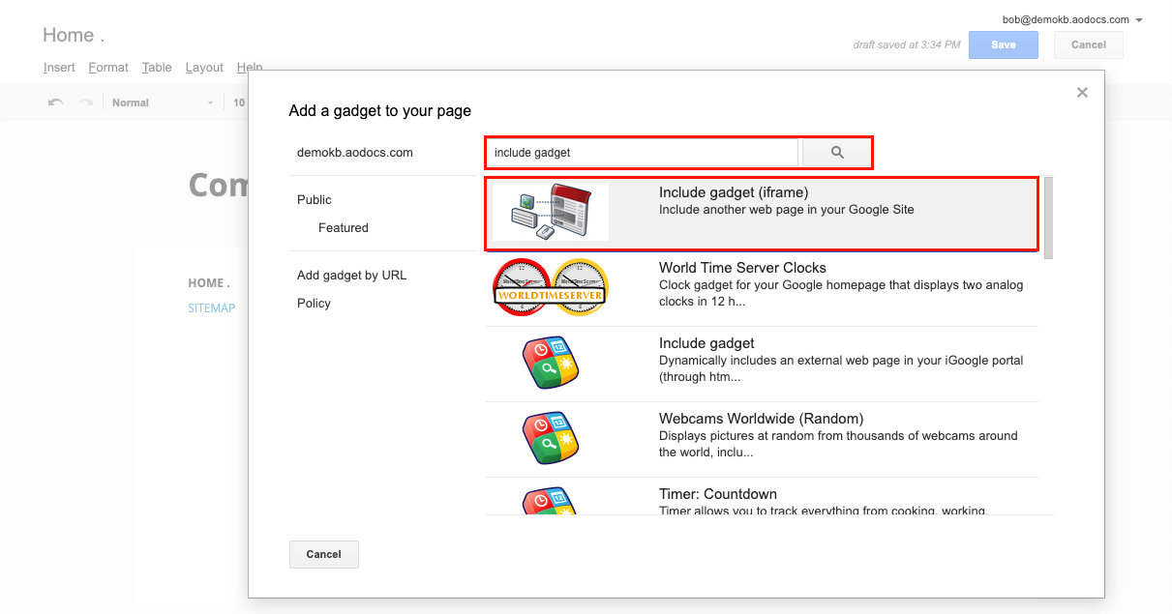Browse Featured gadgets
1172x614 pixels.
tap(343, 227)
